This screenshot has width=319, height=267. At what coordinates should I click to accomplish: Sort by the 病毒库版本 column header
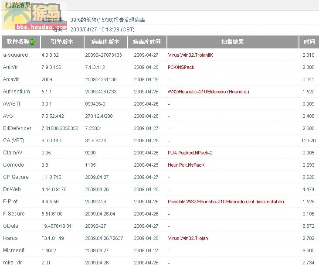click(x=105, y=42)
